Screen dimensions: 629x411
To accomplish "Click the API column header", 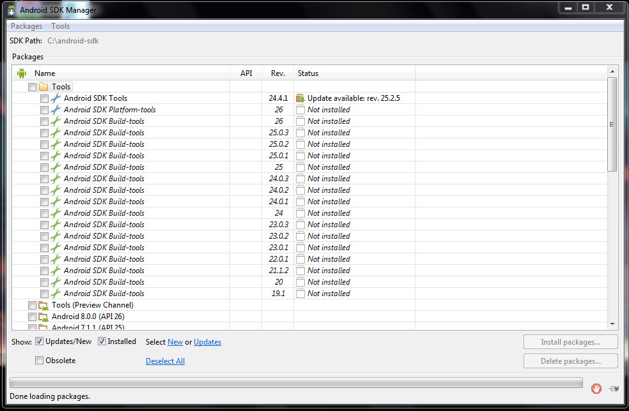I will [x=246, y=73].
